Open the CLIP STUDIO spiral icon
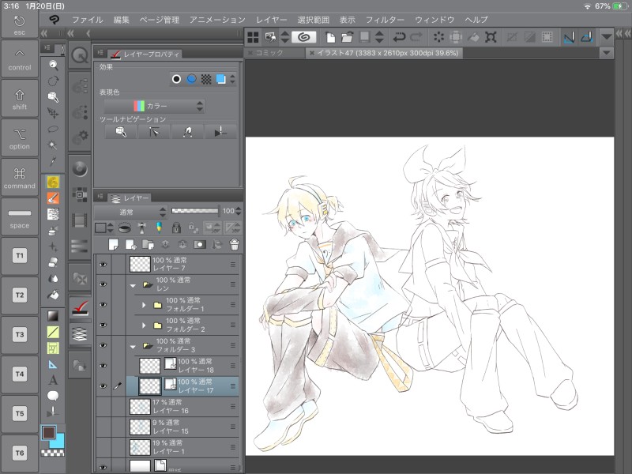 [x=303, y=36]
